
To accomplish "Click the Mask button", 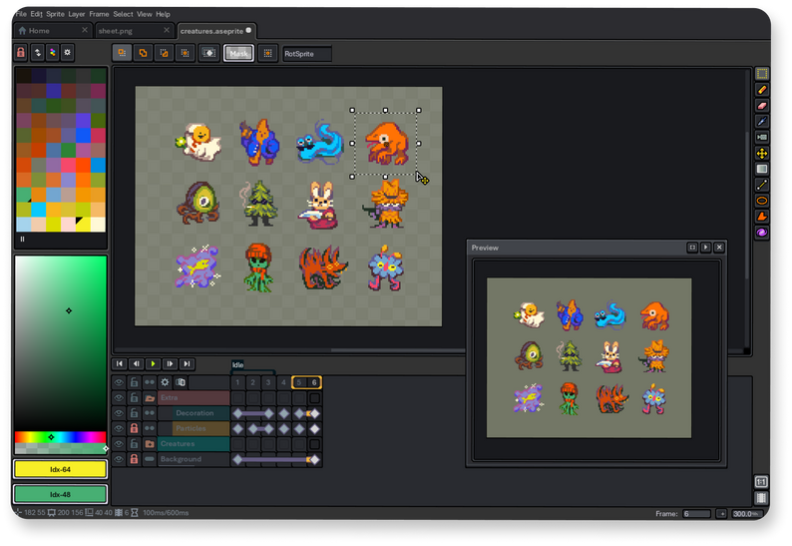I will [238, 53].
